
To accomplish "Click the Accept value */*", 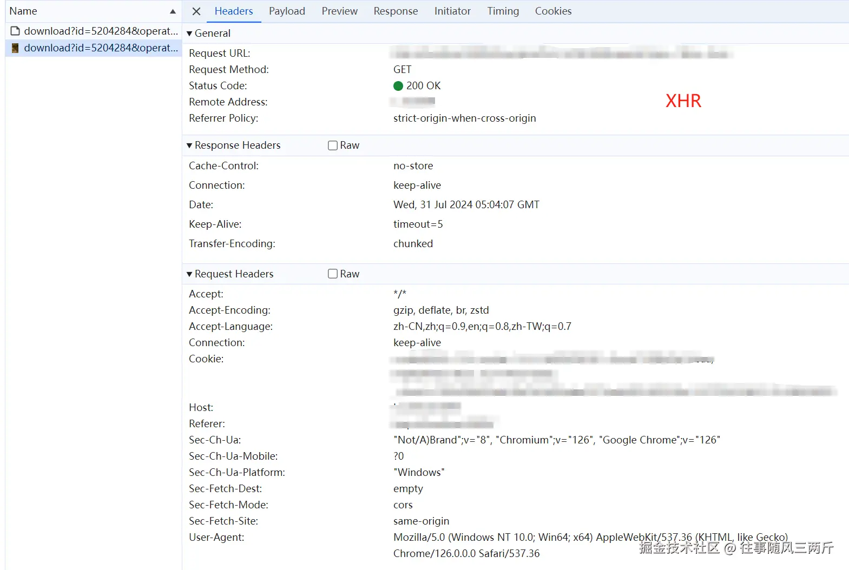I will click(399, 294).
